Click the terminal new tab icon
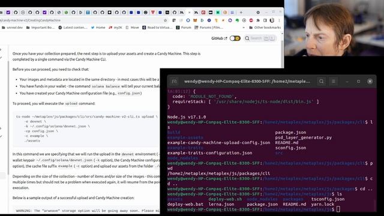Viewport: 384px width, 216px height. 174,82
